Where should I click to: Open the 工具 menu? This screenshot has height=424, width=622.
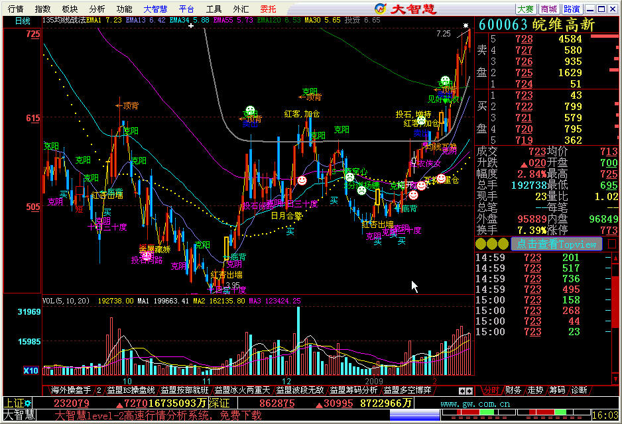[214, 9]
